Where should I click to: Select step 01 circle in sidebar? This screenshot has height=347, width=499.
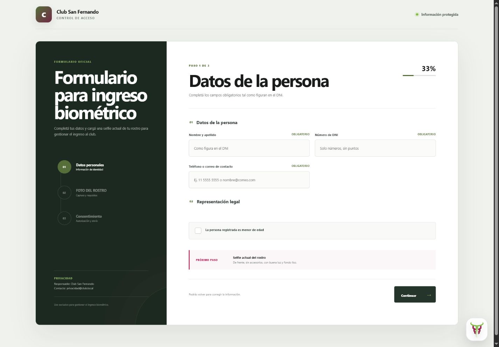click(x=64, y=167)
